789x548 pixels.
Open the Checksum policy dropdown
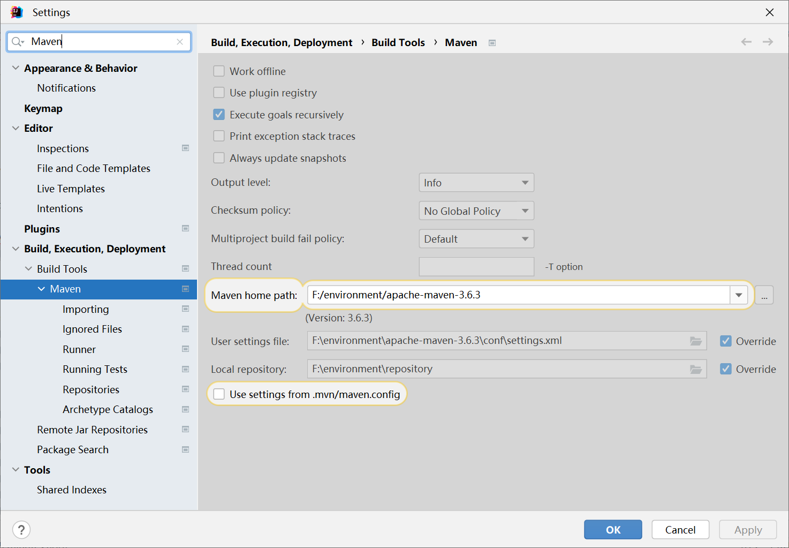476,211
